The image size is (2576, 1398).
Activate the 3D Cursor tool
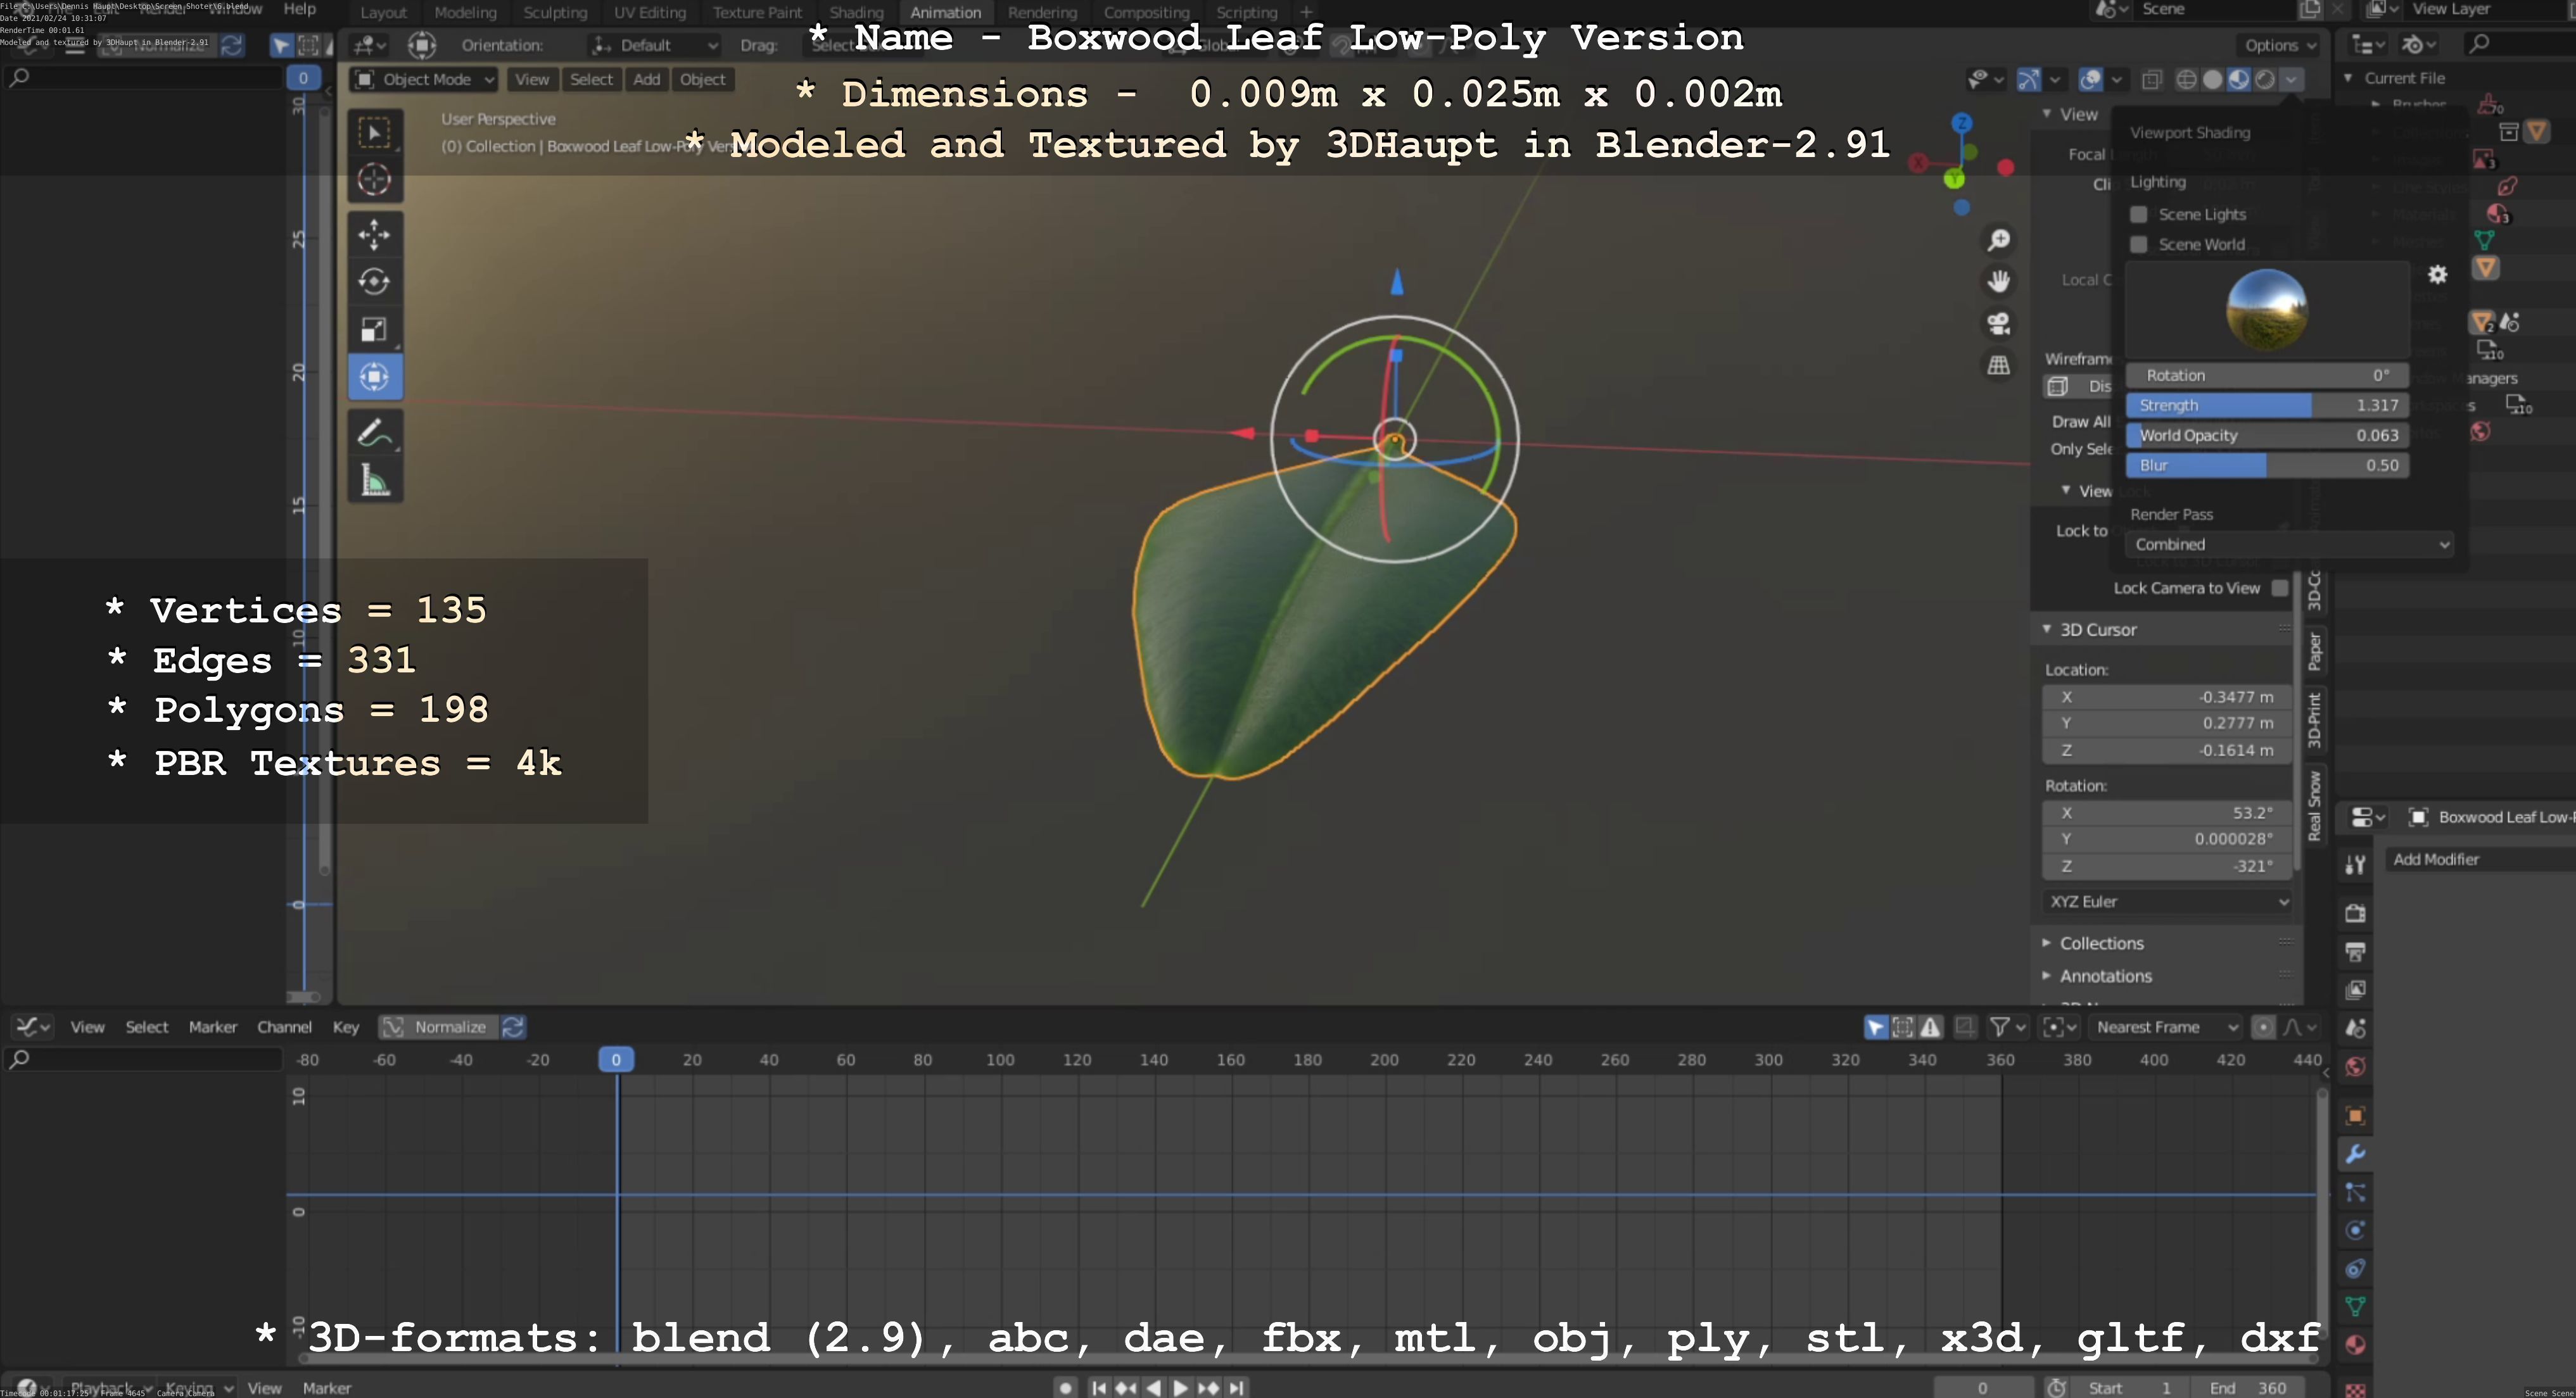click(375, 180)
